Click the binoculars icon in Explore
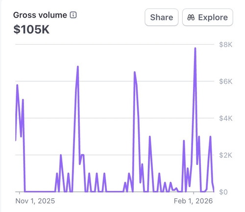Viewport: 245px width, 212px height. pyautogui.click(x=191, y=17)
